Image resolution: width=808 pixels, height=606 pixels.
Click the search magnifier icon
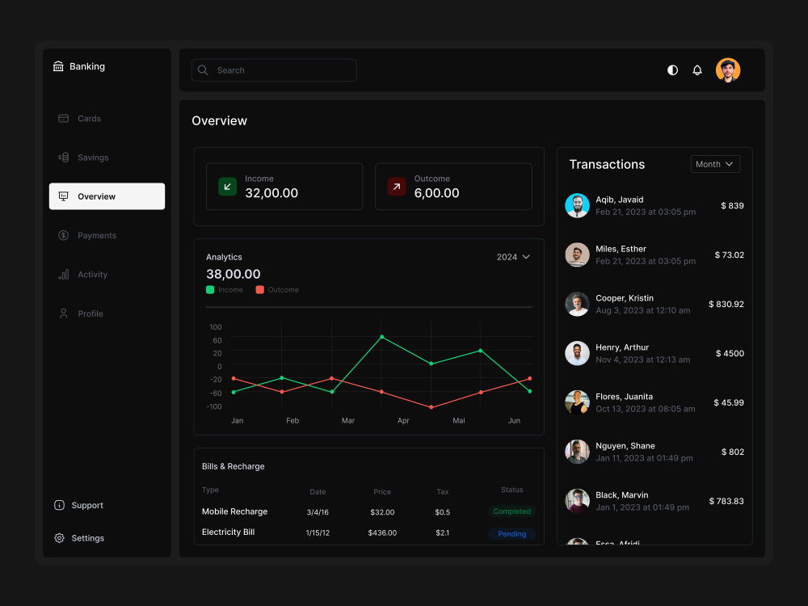point(203,70)
